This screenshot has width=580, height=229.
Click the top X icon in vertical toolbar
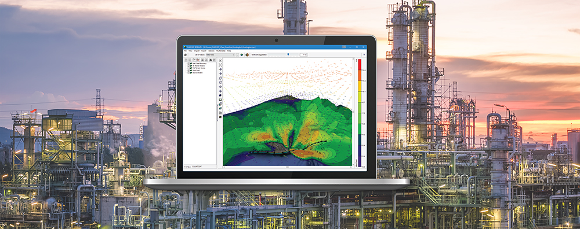click(x=220, y=61)
